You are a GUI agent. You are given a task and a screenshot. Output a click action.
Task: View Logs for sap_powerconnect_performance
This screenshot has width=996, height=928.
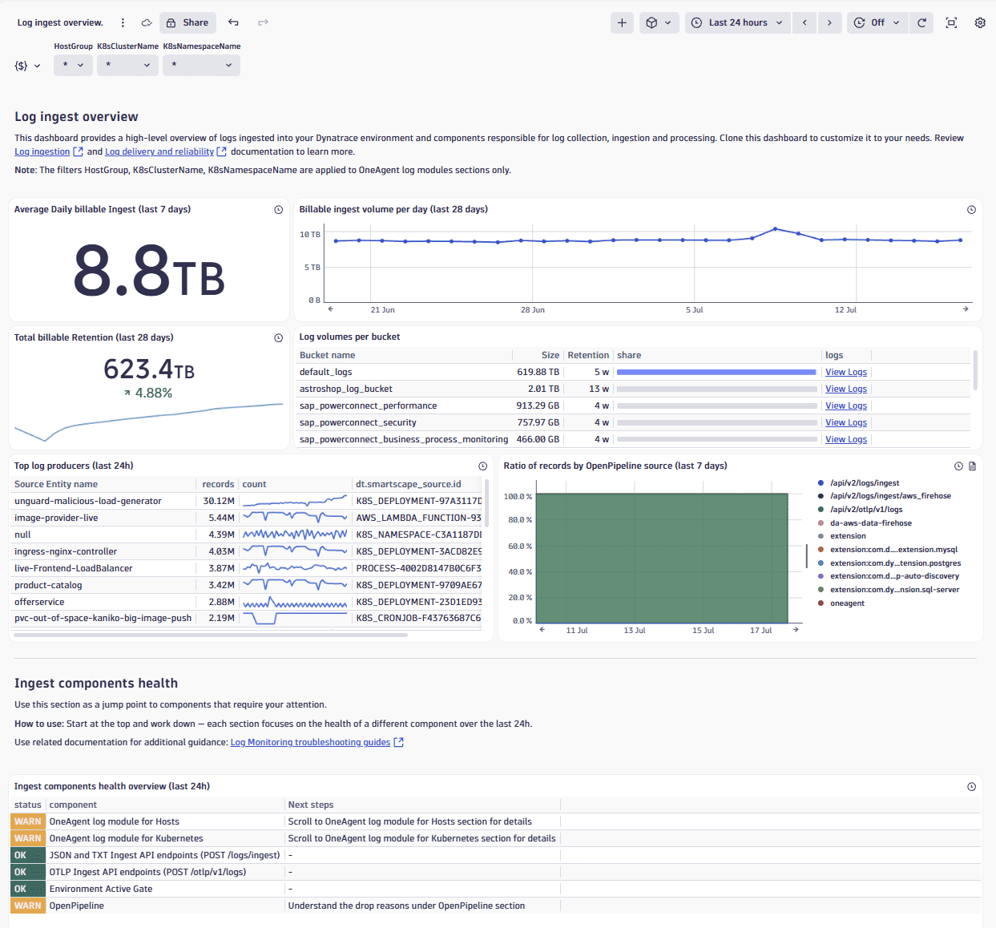pos(846,405)
